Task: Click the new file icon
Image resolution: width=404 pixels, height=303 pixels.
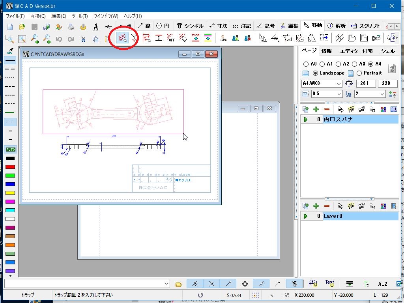Action: click(10, 26)
